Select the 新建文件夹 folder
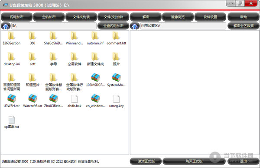260x168 pixels. pyautogui.click(x=95, y=59)
